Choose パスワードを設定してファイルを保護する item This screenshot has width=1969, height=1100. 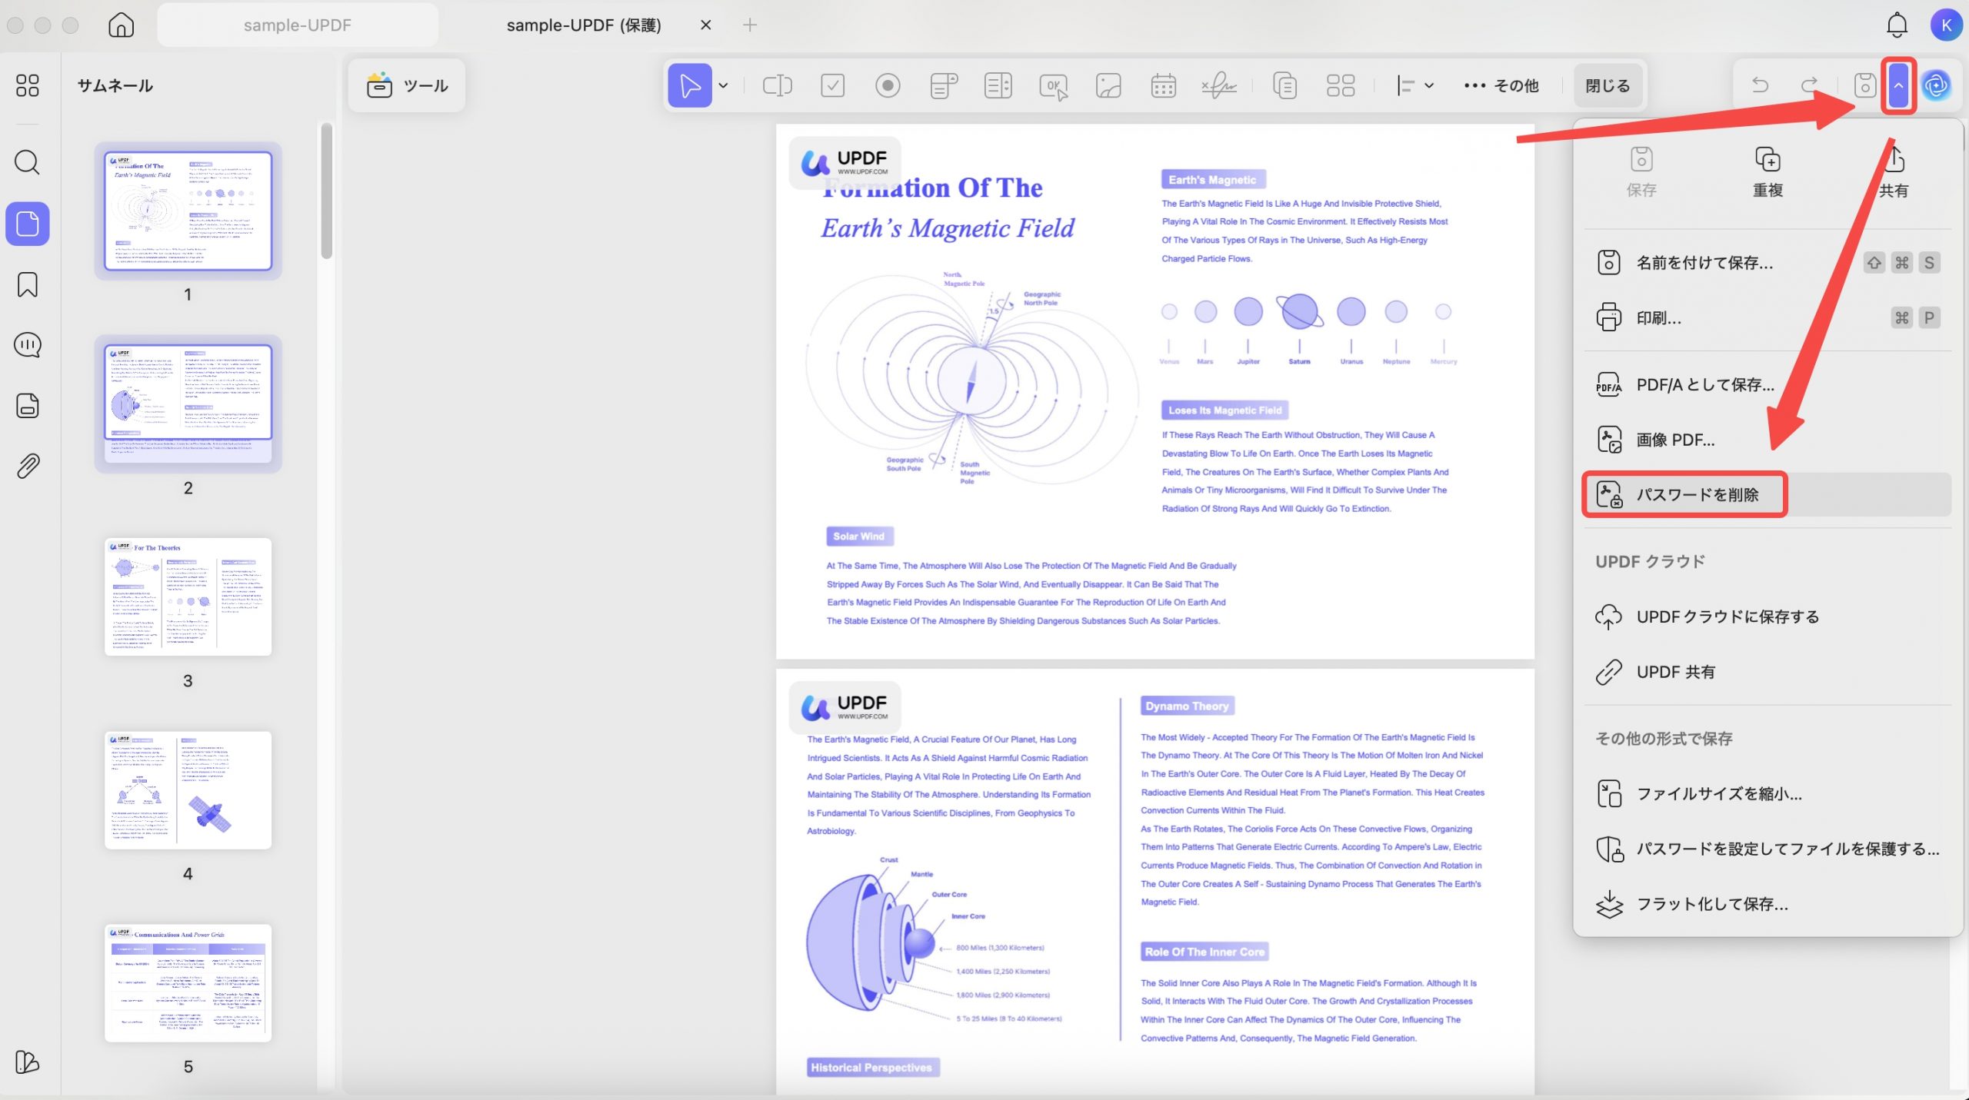[x=1767, y=849]
